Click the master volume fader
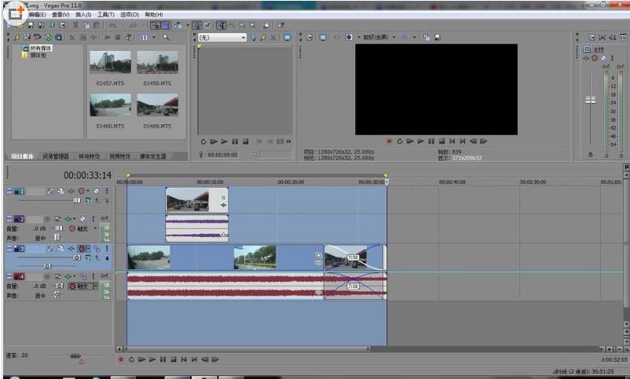The width and height of the screenshot is (630, 379). tap(591, 100)
